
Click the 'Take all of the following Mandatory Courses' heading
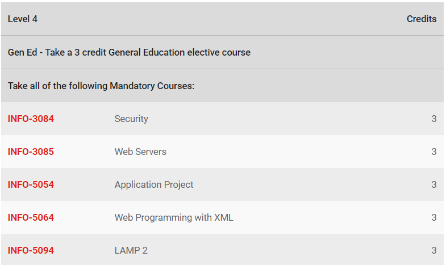(x=101, y=86)
